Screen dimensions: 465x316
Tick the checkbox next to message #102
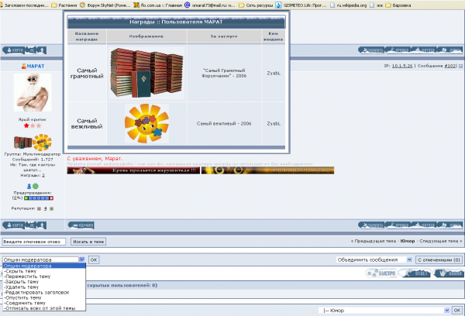tap(460, 67)
